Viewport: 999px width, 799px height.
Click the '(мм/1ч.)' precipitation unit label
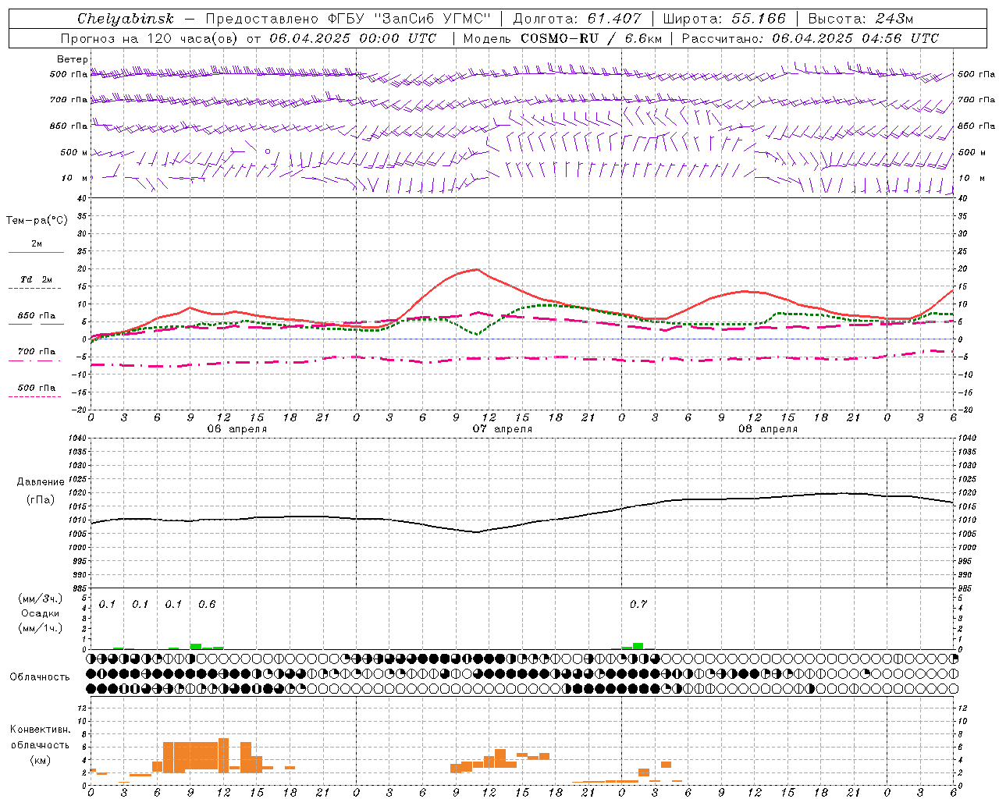pyautogui.click(x=40, y=627)
